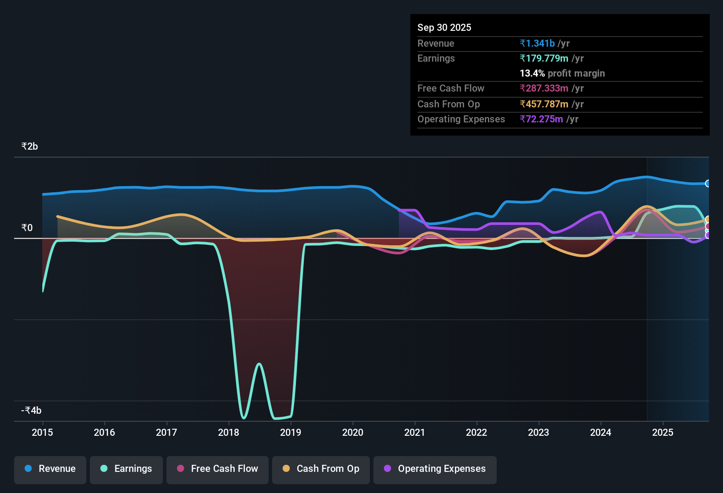Viewport: 723px width, 493px height.
Task: Click the Free Cash Flow legend button
Action: (217, 469)
